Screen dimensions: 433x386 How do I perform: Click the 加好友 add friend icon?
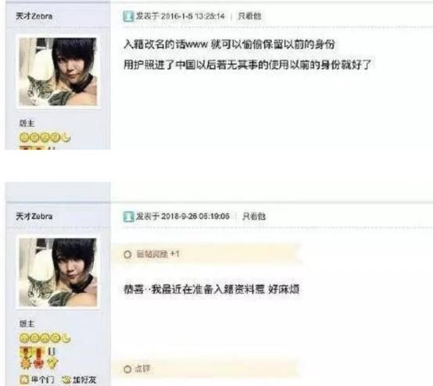pos(66,380)
